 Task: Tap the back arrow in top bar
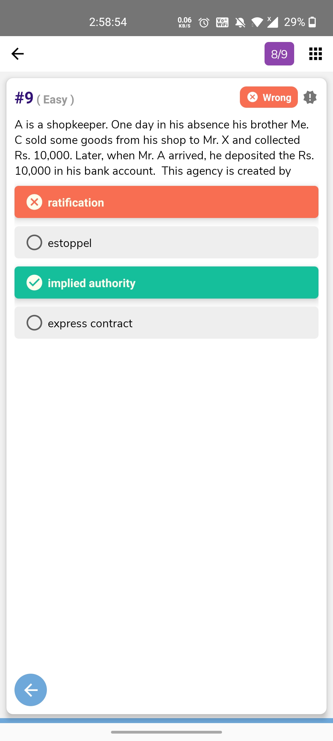[x=18, y=54]
